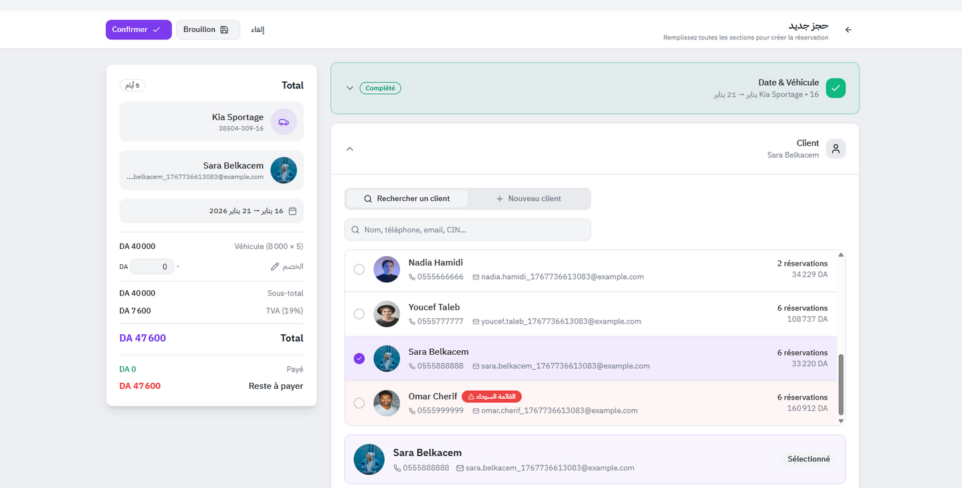Image resolution: width=962 pixels, height=488 pixels.
Task: Click the Client section person icon
Action: (836, 148)
